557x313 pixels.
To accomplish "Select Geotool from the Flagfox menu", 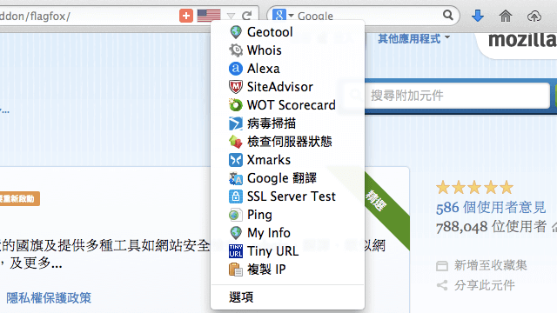I will click(288, 32).
